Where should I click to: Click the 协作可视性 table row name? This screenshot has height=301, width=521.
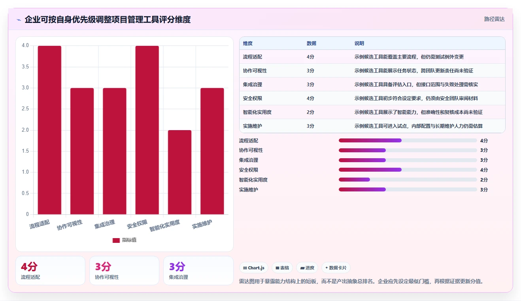coord(255,71)
